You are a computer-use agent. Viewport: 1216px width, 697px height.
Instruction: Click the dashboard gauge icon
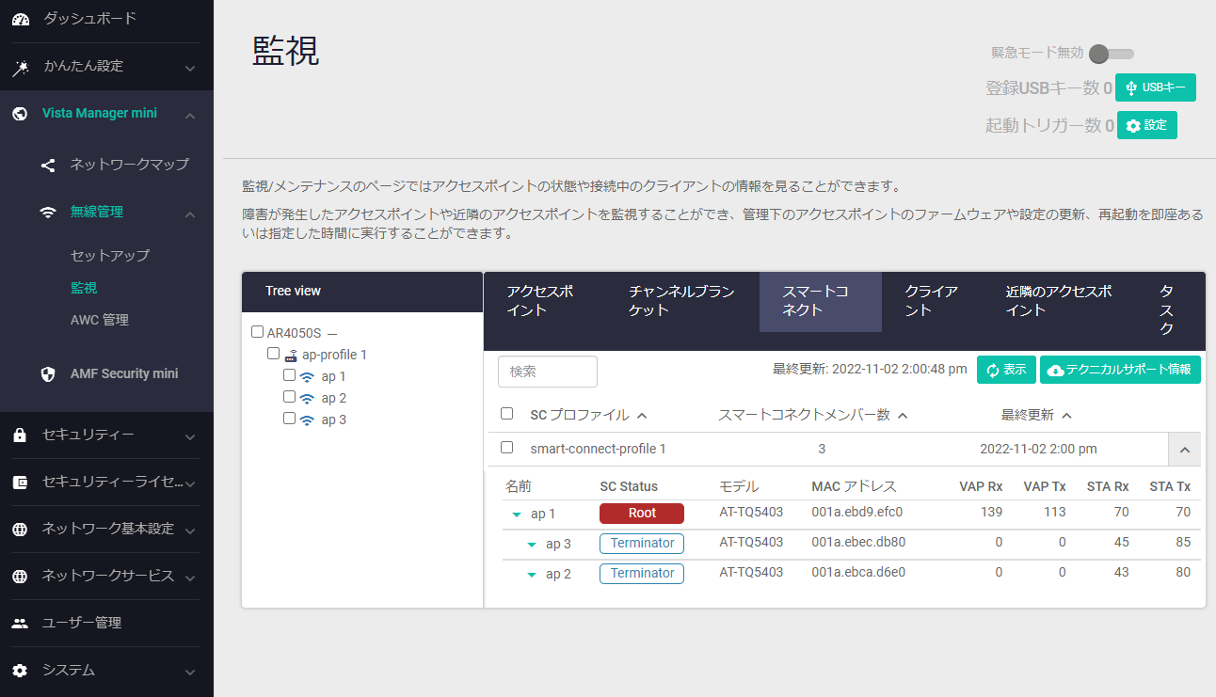pyautogui.click(x=20, y=19)
